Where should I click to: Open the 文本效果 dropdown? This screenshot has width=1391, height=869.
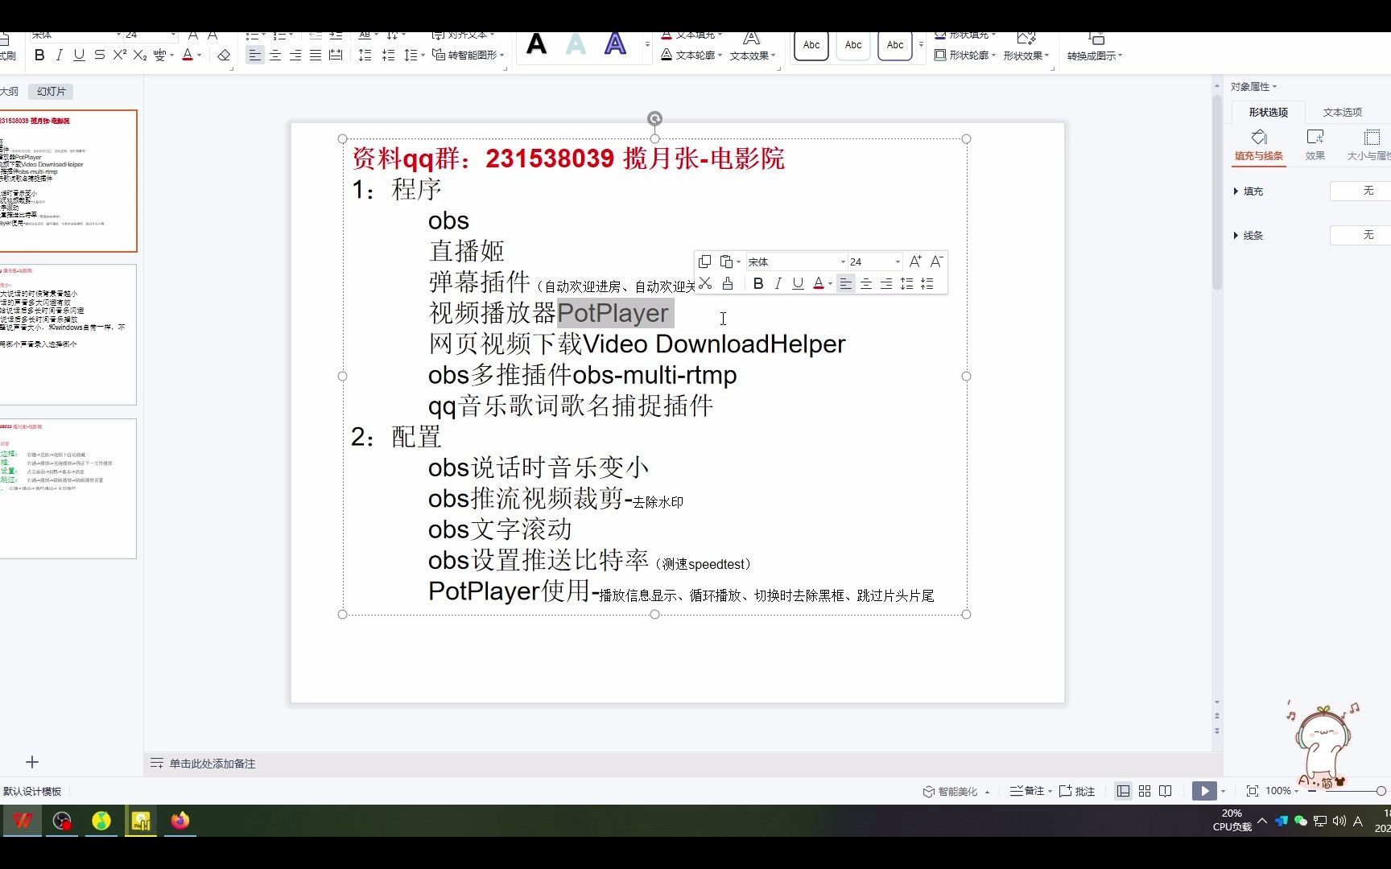[x=753, y=56]
